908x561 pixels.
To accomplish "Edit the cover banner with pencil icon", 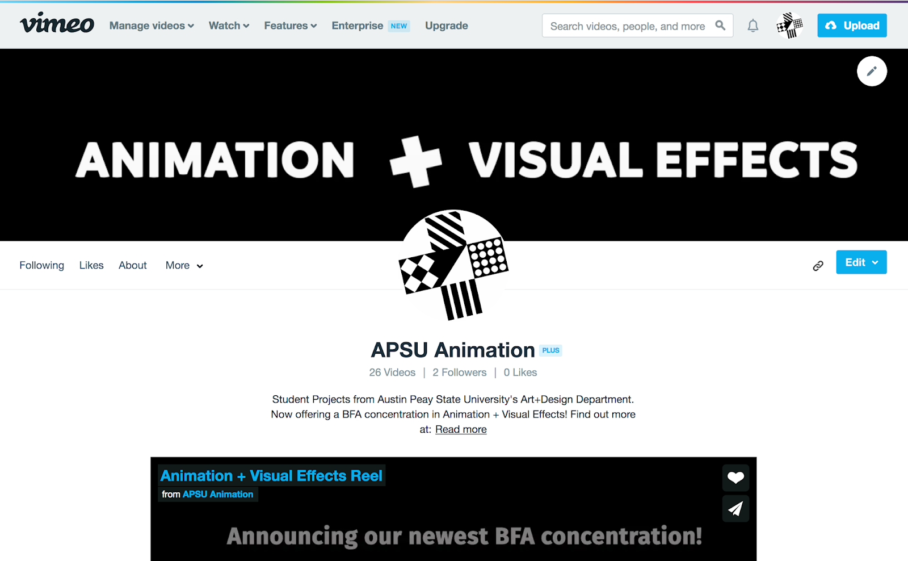I will click(x=872, y=71).
